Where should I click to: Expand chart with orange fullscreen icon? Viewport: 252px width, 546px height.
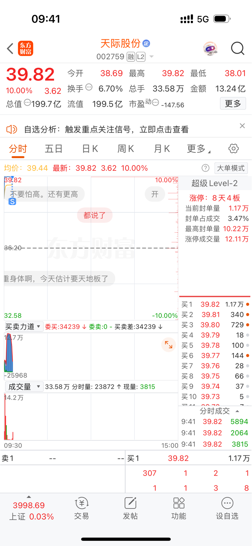tap(168, 345)
